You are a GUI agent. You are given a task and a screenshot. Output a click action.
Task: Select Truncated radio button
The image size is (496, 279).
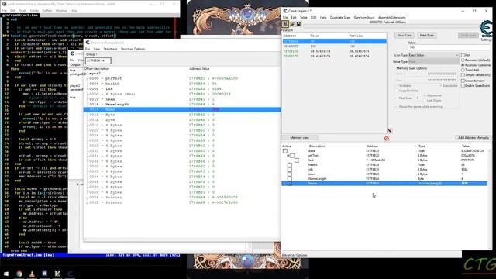click(463, 70)
